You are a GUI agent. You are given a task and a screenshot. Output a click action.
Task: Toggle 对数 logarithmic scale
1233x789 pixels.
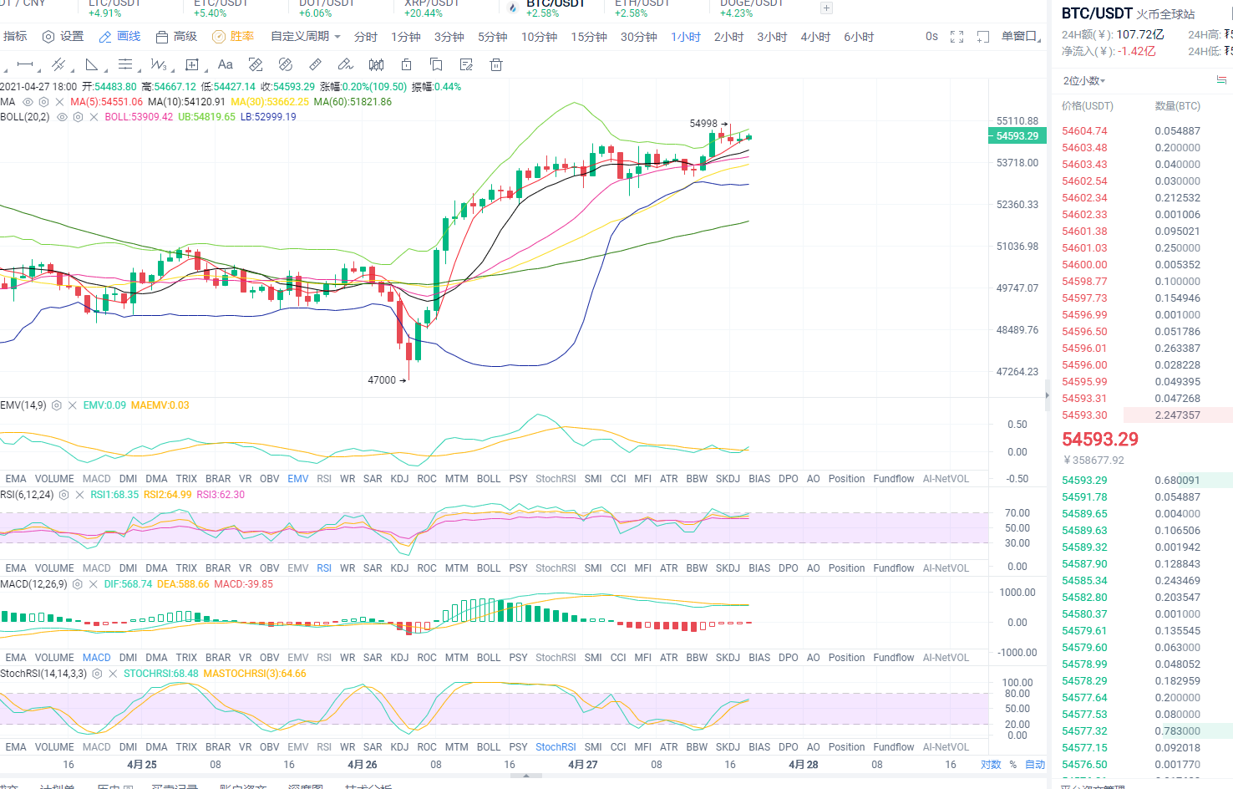click(x=991, y=765)
